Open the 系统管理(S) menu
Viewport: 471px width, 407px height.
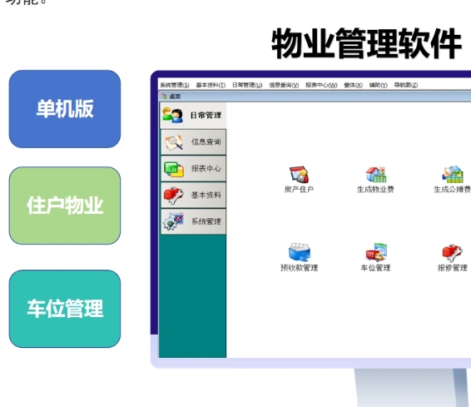click(x=175, y=85)
